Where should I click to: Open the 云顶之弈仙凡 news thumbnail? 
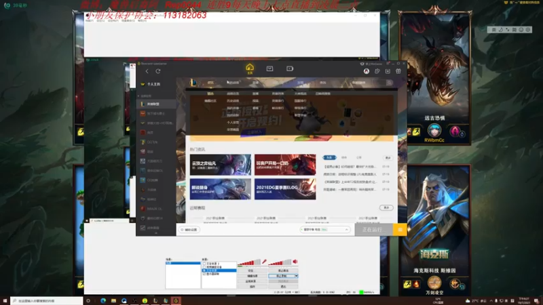(220, 165)
